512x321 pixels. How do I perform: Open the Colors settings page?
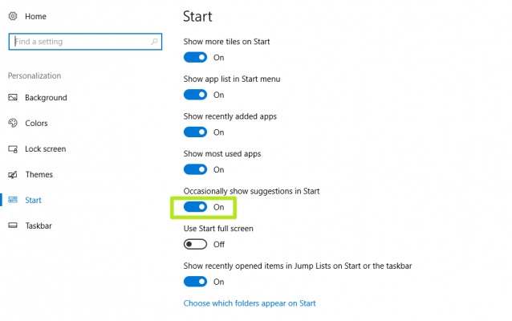[x=36, y=124]
